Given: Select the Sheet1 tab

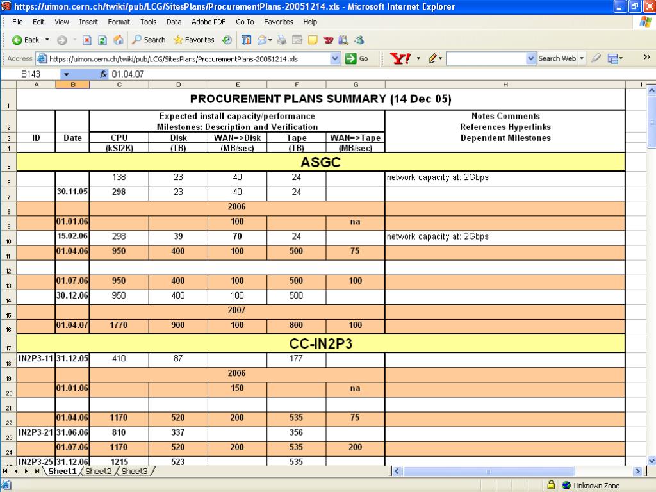Looking at the screenshot, I should (62, 471).
